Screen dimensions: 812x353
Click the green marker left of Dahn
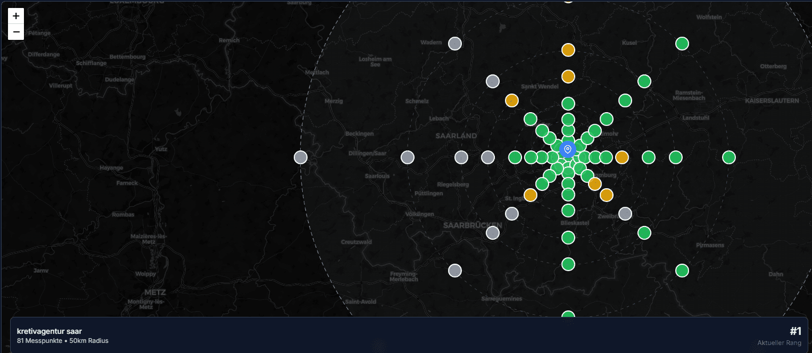682,271
